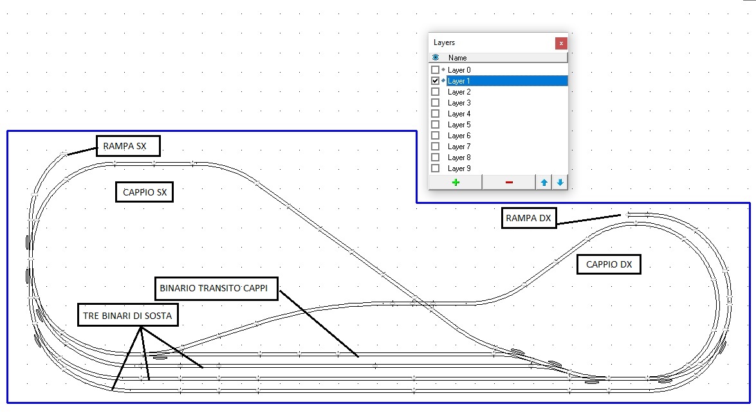Highlight the Layer 4 row
The width and height of the screenshot is (756, 418).
[x=459, y=114]
